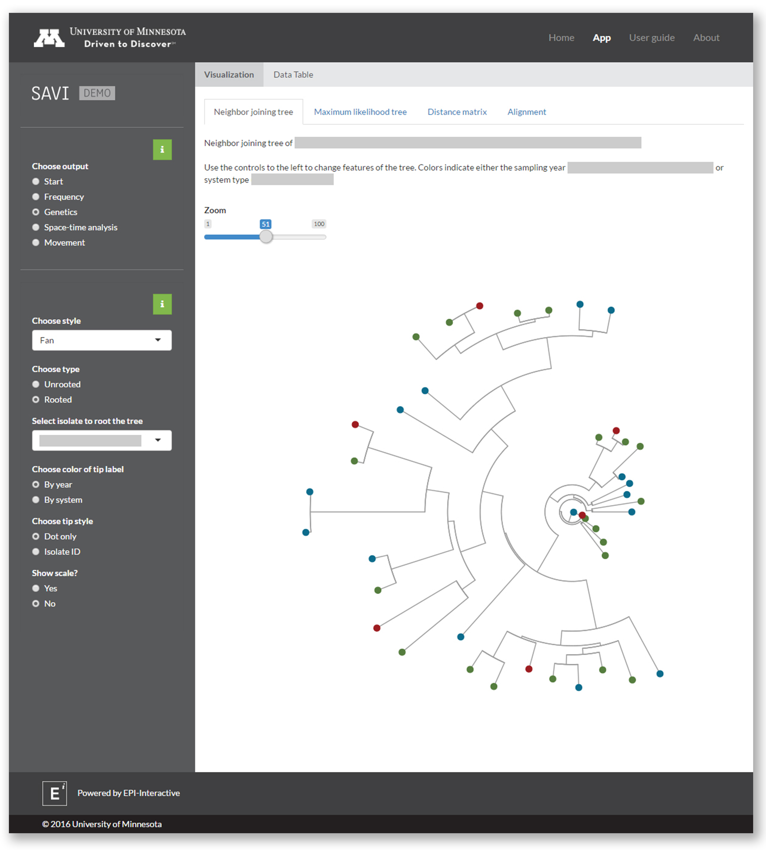Open the About page link
This screenshot has height=852, width=766.
[x=706, y=38]
